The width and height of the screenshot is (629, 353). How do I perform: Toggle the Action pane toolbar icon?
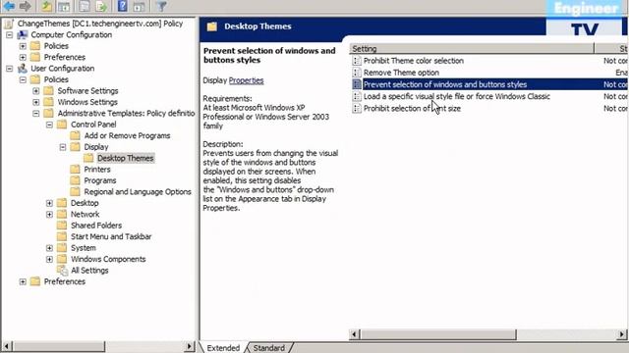click(x=140, y=6)
